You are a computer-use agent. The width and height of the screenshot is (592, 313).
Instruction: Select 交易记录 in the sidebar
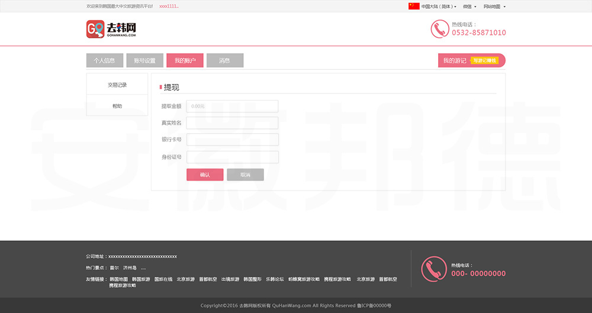pos(117,85)
